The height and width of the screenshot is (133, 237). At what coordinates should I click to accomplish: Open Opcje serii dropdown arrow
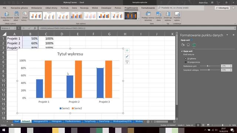click(x=191, y=40)
